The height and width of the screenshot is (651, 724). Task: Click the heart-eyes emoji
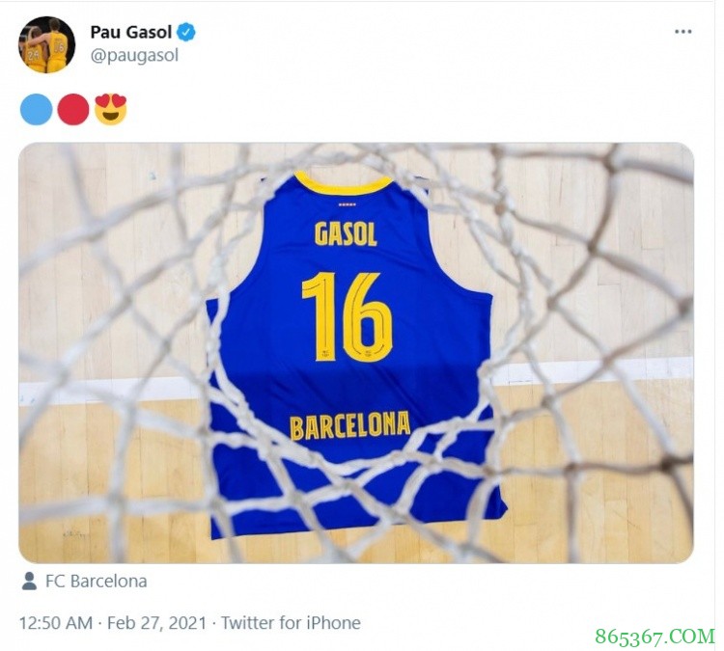[x=111, y=109]
